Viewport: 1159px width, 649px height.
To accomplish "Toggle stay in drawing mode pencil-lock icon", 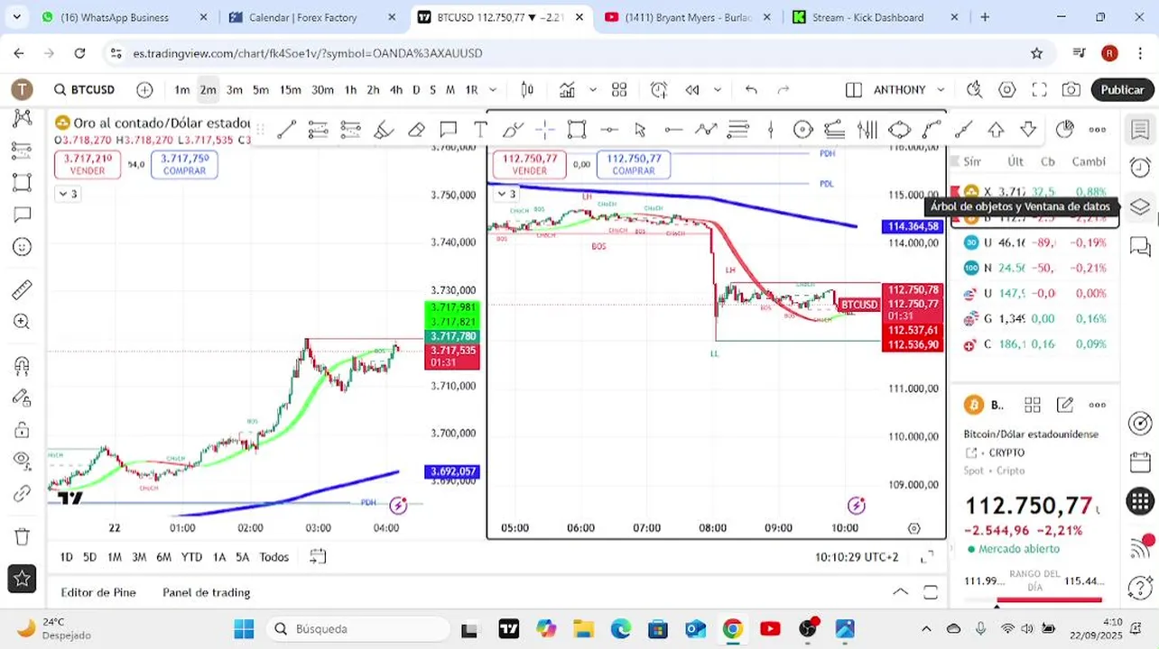I will (22, 398).
